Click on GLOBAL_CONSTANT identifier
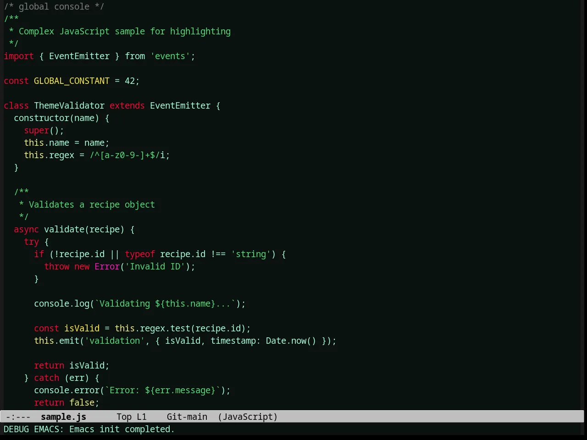This screenshot has width=587, height=440. 72,81
